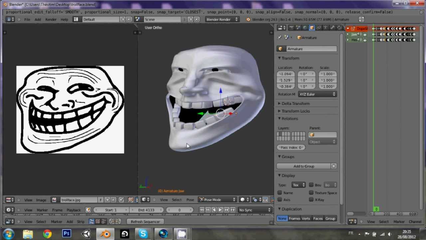Image resolution: width=426 pixels, height=240 pixels.
Task: Jump to timeline end frame button
Action: point(233,210)
